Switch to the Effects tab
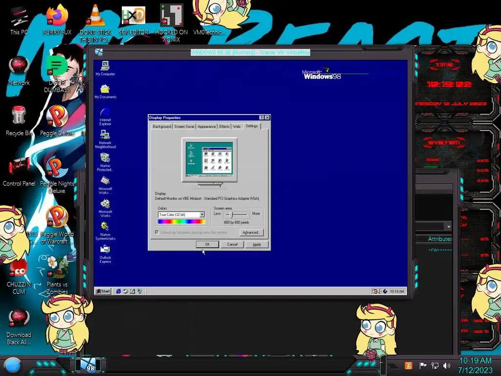The width and height of the screenshot is (501, 376). click(224, 127)
